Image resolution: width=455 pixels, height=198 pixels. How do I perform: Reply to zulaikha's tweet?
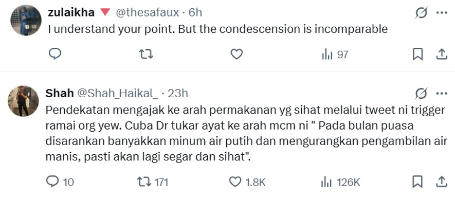pos(54,54)
